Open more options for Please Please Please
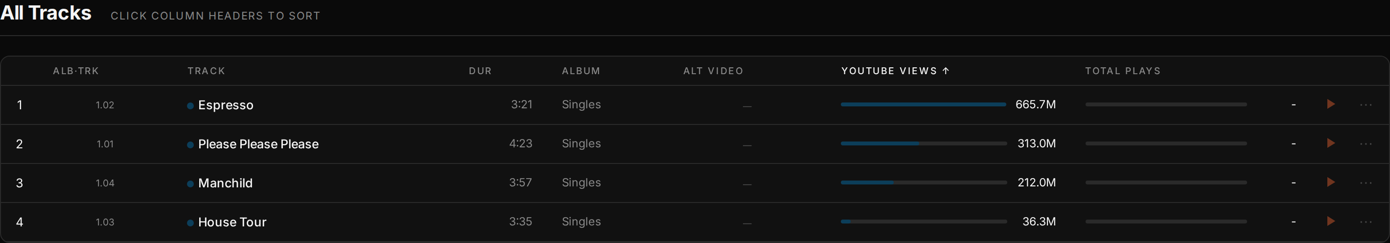 pyautogui.click(x=1366, y=144)
